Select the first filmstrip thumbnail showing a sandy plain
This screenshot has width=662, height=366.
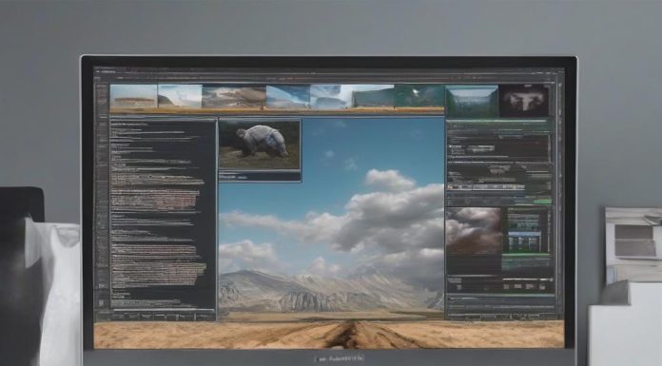133,97
